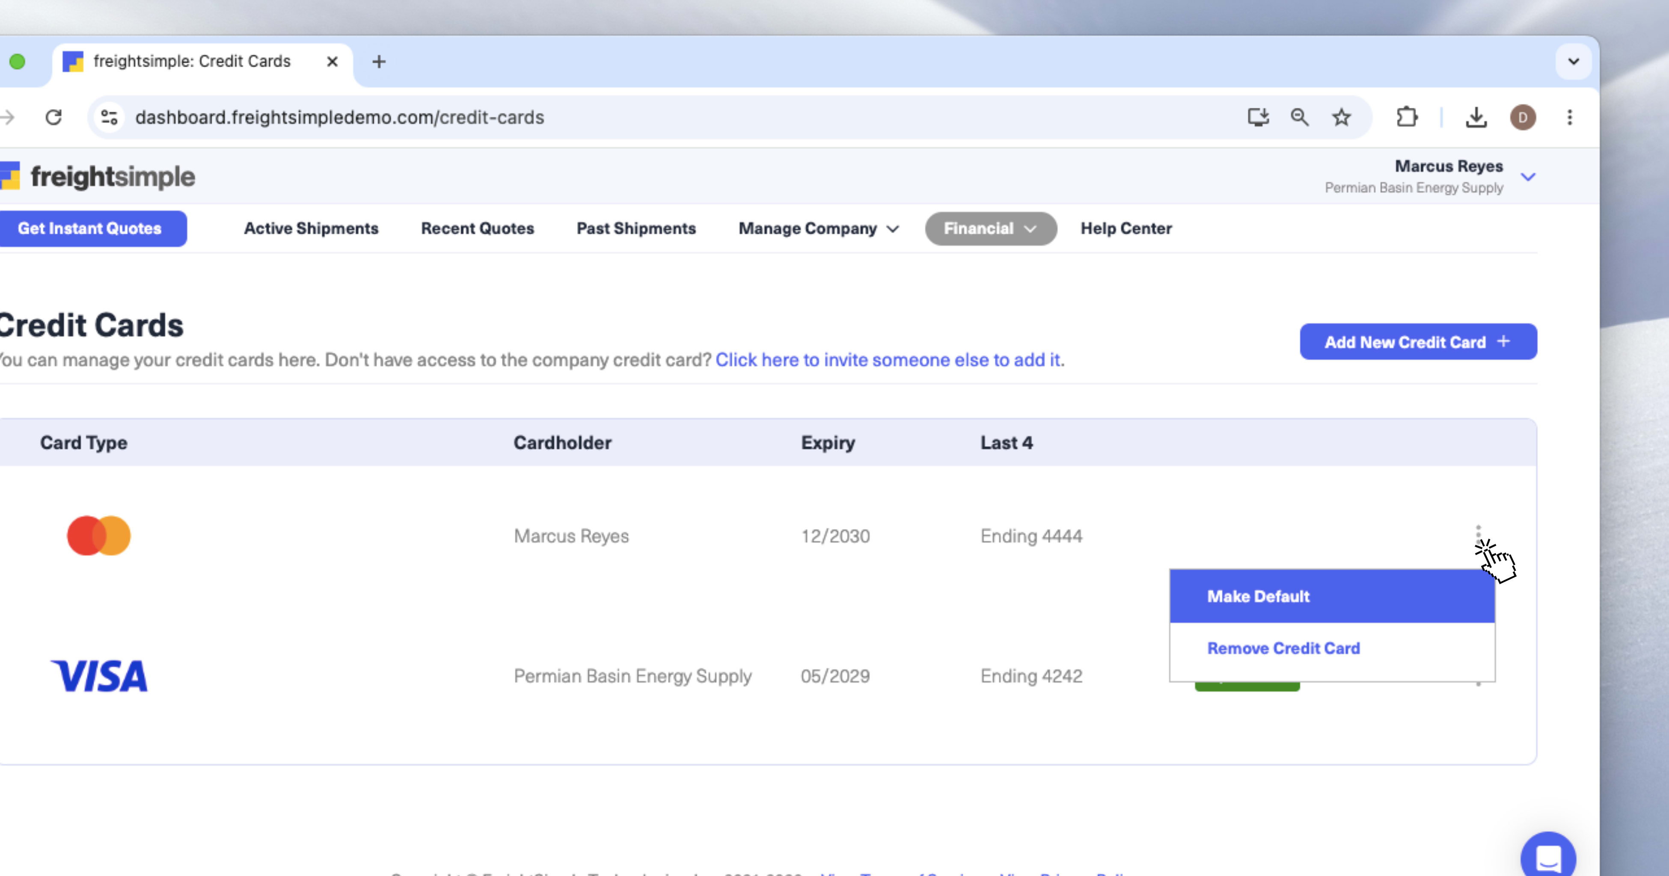Image resolution: width=1669 pixels, height=876 pixels.
Task: Click Get Instant Quotes button
Action: [x=92, y=228]
